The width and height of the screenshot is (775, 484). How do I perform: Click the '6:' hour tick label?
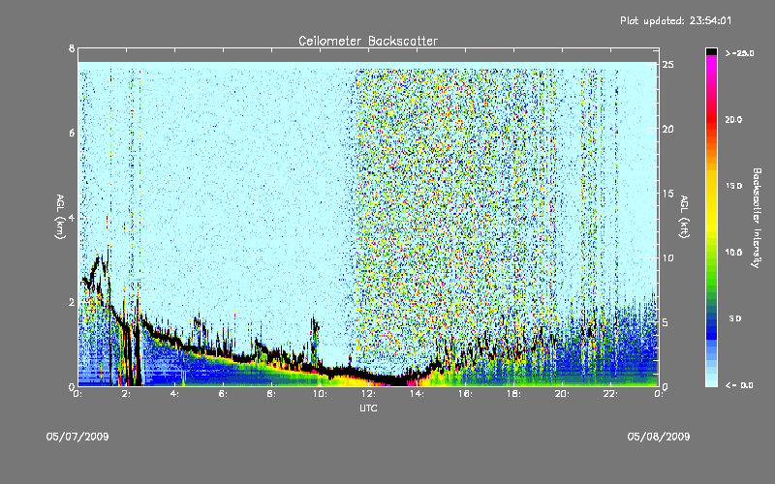point(223,394)
